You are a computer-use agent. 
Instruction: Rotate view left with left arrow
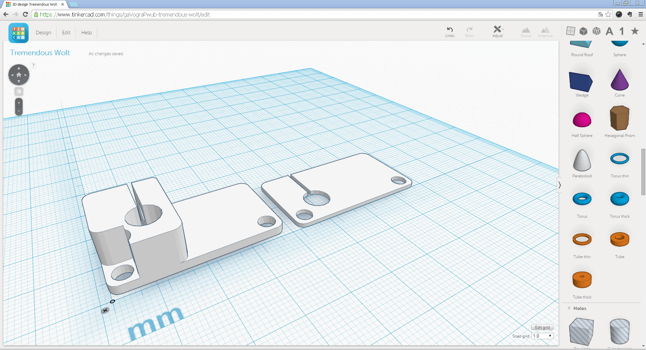click(x=12, y=75)
